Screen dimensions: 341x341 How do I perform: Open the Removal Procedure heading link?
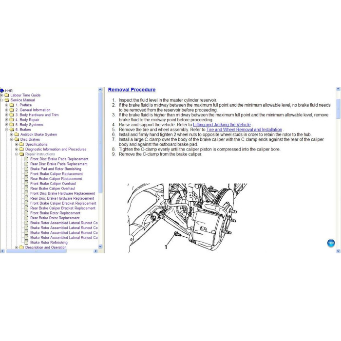(132, 90)
